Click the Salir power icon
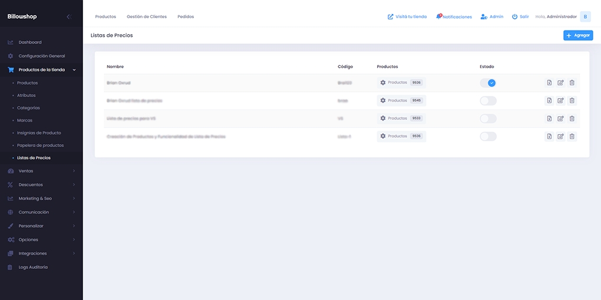 [514, 16]
